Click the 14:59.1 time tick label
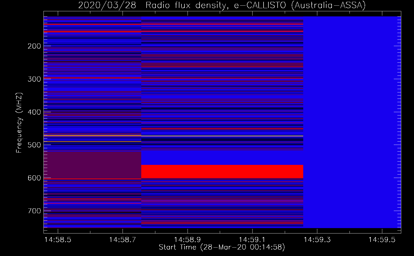This screenshot has height=256, width=414. (x=252, y=240)
